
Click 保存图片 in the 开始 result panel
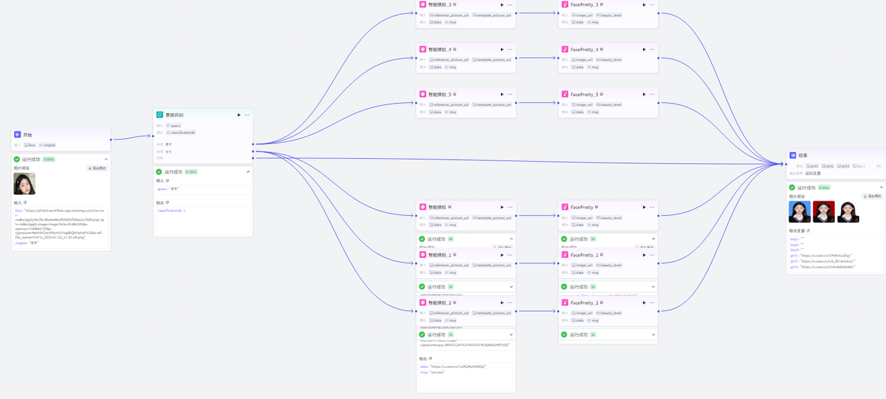[98, 168]
